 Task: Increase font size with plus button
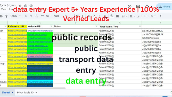pos(83,16)
